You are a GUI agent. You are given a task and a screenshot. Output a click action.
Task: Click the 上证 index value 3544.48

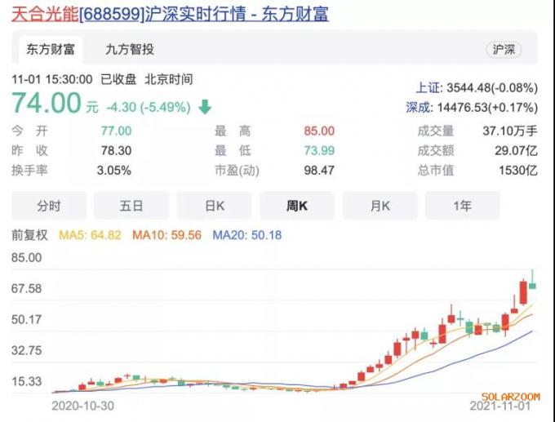492,88
